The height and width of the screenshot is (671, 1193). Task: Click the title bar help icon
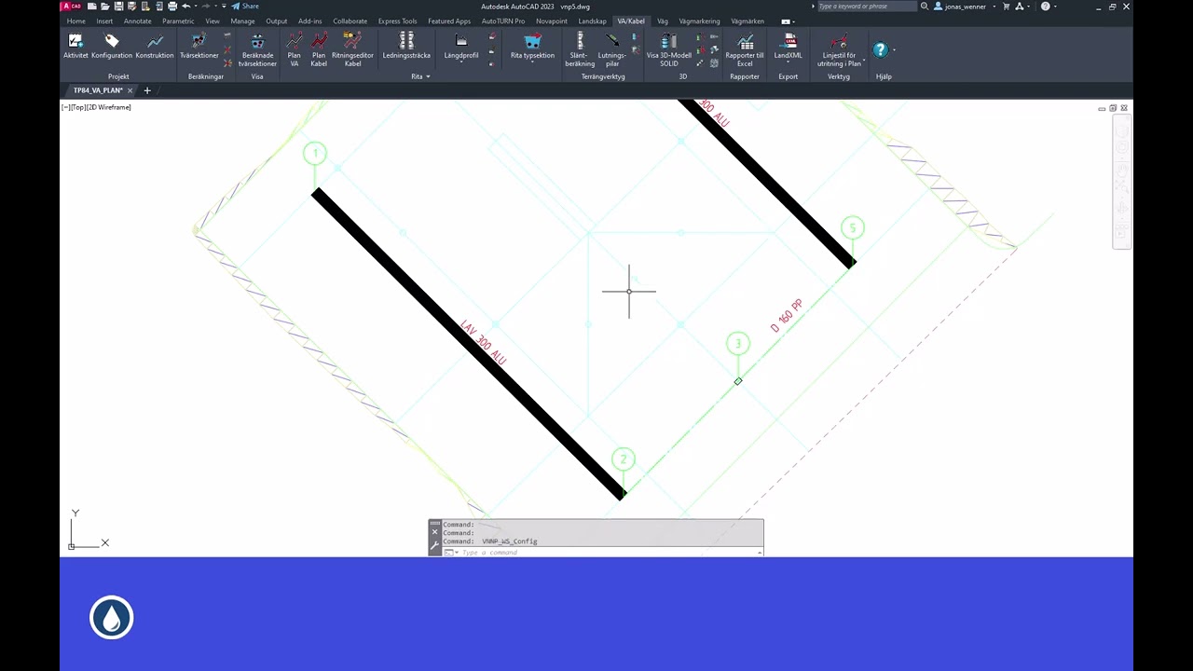[x=1046, y=7]
